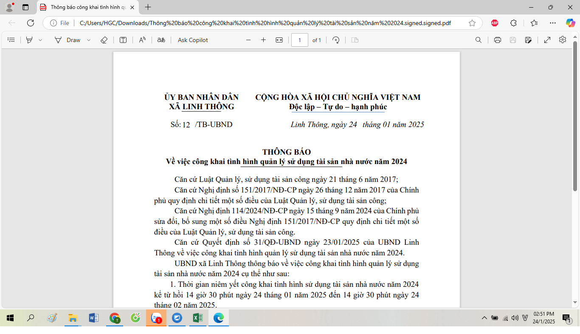Screen dimensions: 580x334
Task: Select the Highlight tool in PDF toolbar
Action: 29,40
